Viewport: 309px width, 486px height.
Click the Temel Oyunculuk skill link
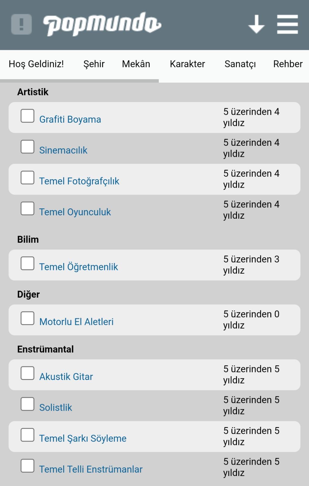tap(75, 212)
